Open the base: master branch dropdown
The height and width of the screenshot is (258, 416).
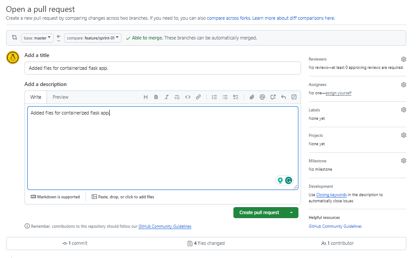pyautogui.click(x=37, y=38)
